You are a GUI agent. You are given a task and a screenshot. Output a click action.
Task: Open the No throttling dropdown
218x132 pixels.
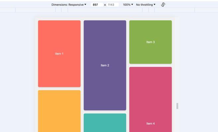click(146, 5)
